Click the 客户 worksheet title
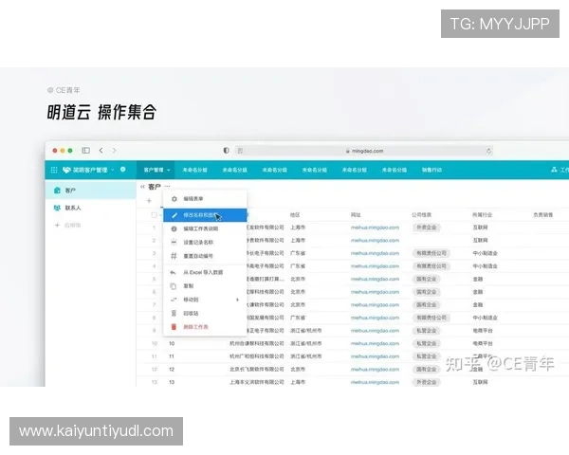This screenshot has width=569, height=455. tap(155, 187)
